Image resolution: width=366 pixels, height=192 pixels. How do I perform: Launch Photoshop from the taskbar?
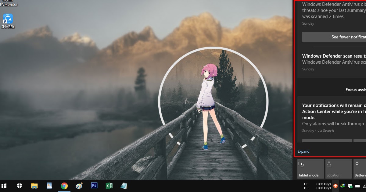[x=94, y=186]
